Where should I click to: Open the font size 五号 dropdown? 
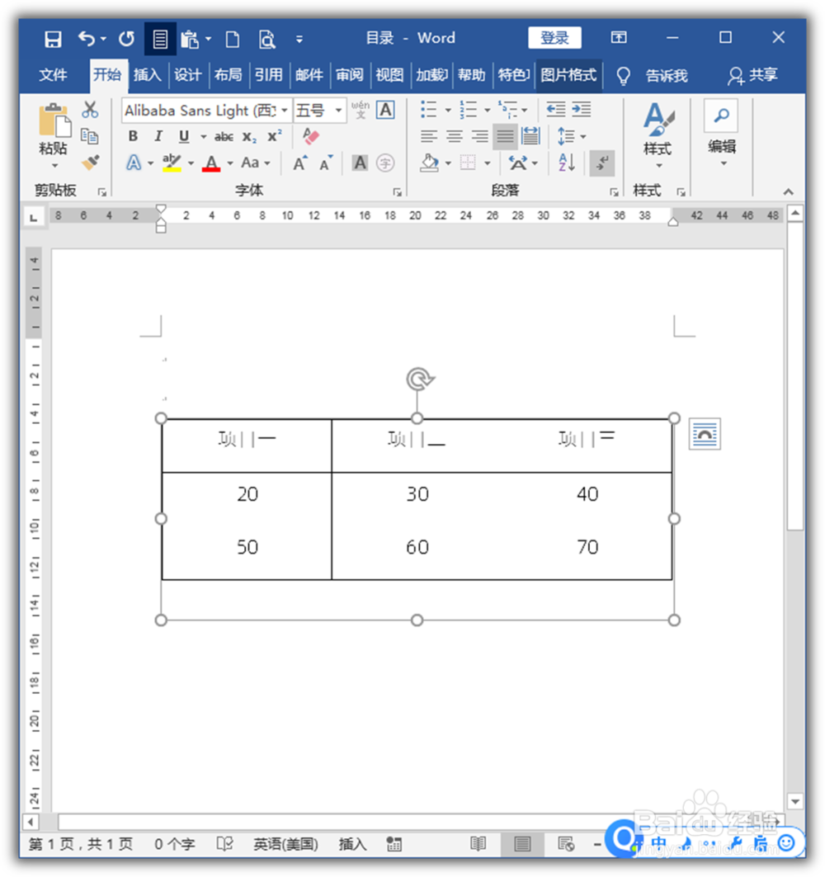tap(337, 111)
